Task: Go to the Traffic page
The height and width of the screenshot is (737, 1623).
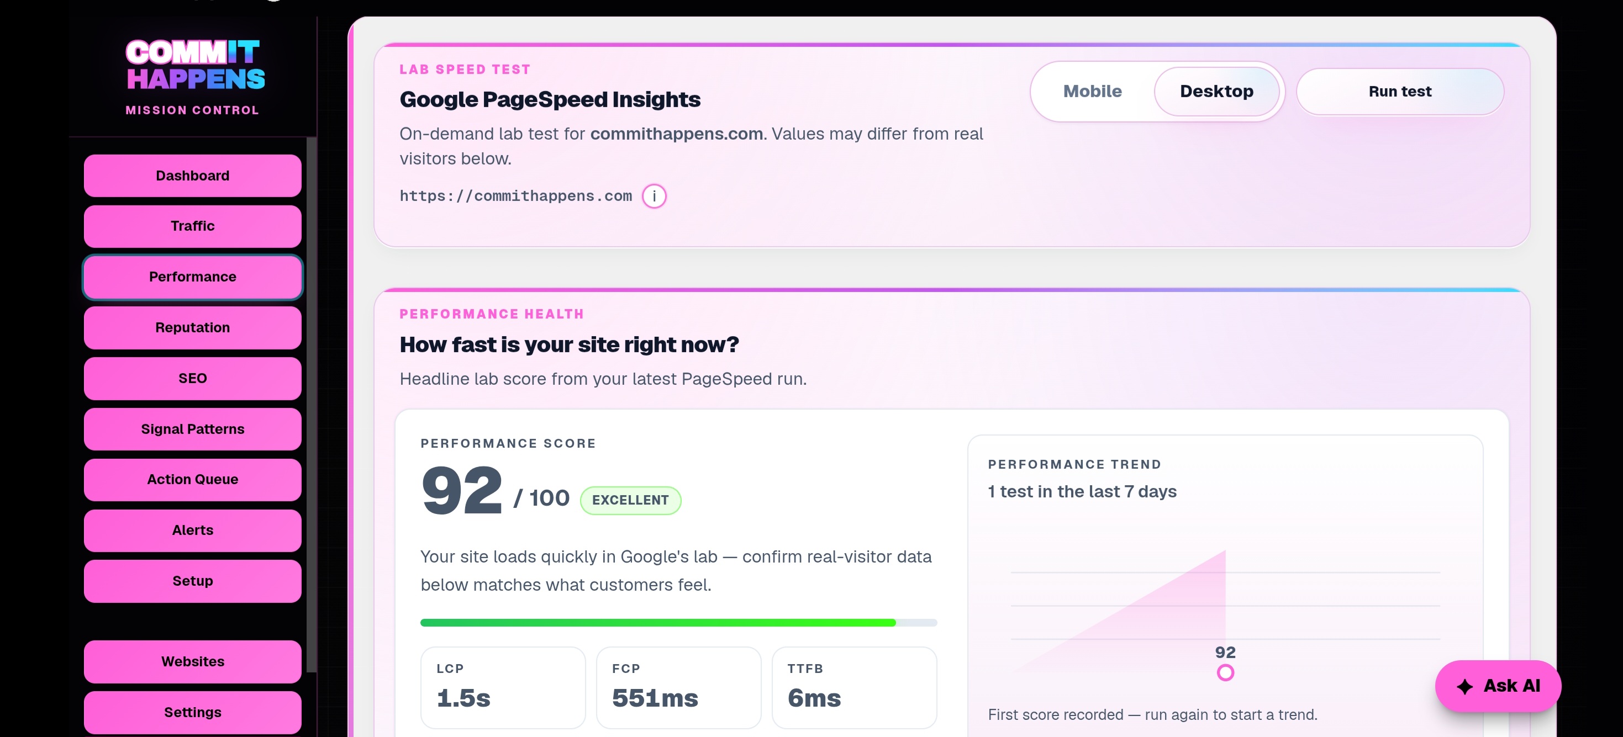Action: pyautogui.click(x=193, y=226)
